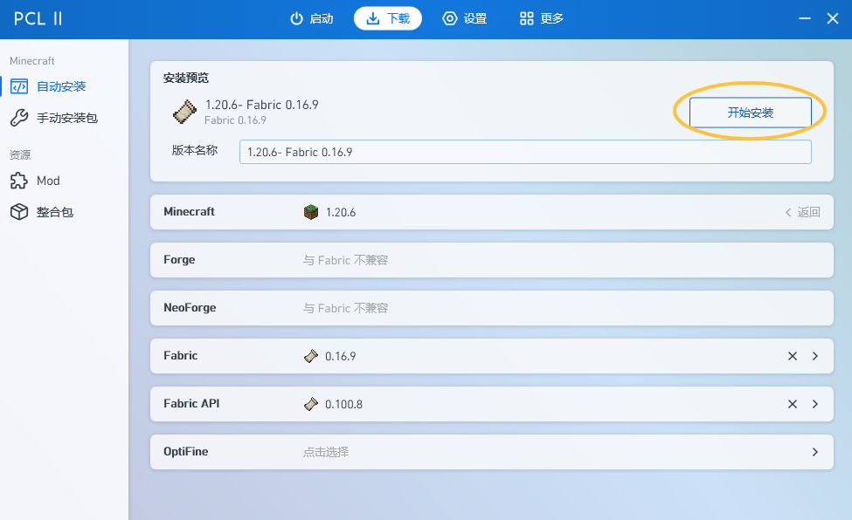Click the grid icon in 更多 tab
The height and width of the screenshot is (520, 852).
pos(527,19)
